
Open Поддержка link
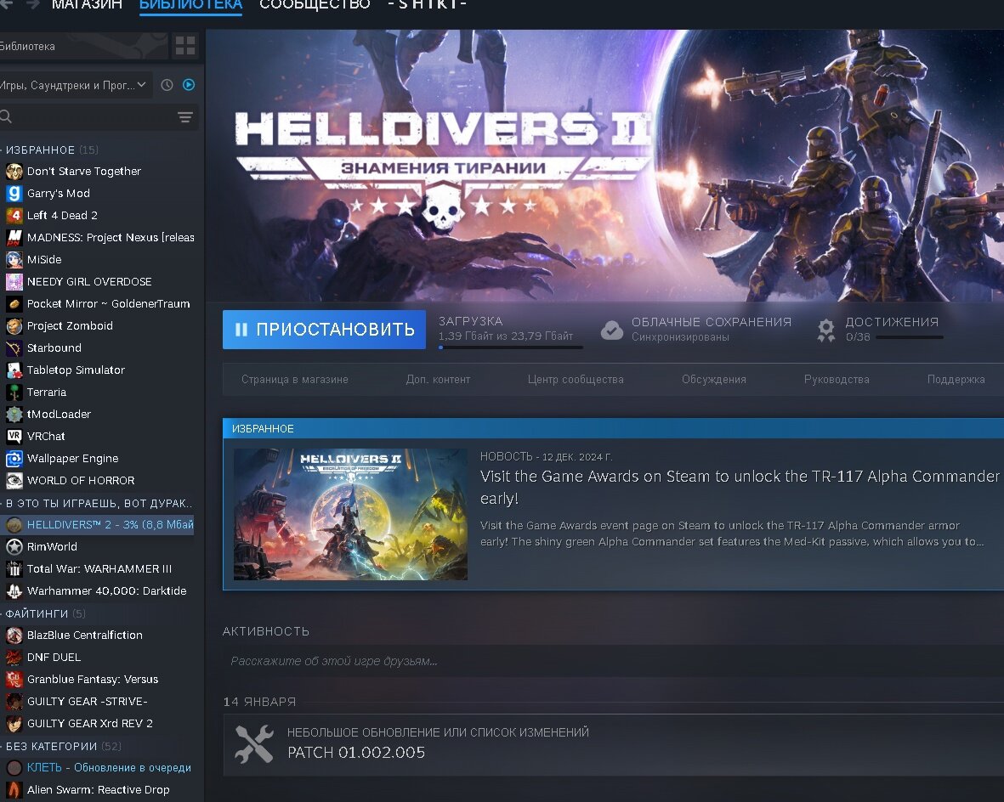[956, 379]
